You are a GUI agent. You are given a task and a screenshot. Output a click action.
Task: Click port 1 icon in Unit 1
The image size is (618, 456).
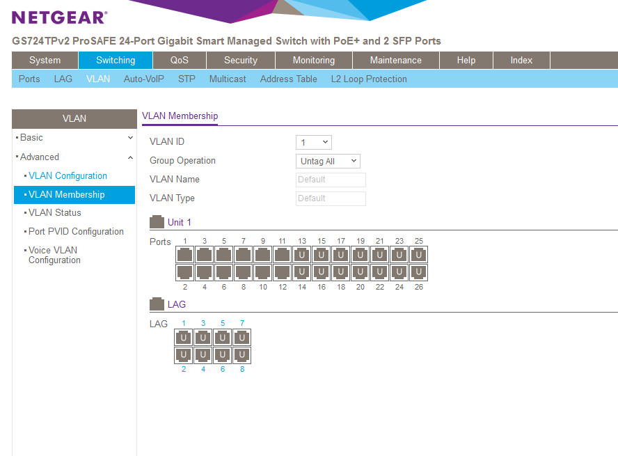click(x=184, y=255)
